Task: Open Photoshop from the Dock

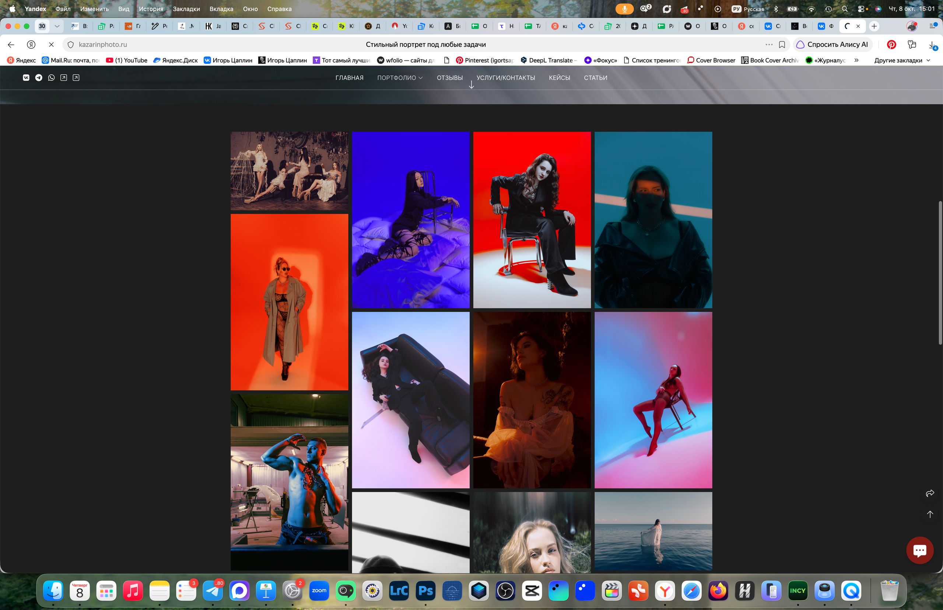Action: pyautogui.click(x=425, y=590)
